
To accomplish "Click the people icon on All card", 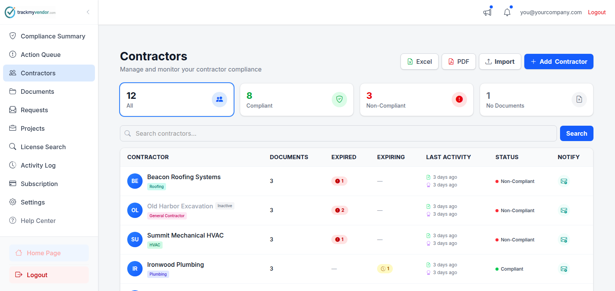I will 219,100.
